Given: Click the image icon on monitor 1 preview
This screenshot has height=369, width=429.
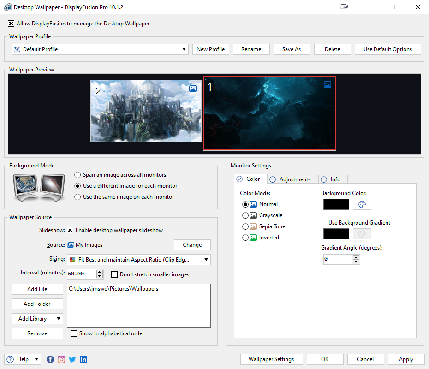Looking at the screenshot, I should point(327,84).
